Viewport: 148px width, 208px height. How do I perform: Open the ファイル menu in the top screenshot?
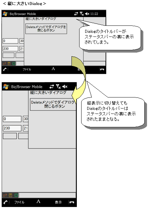pyautogui.click(x=27, y=69)
